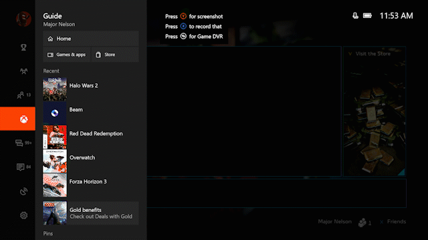This screenshot has width=428, height=240.
Task: Launch Halo Wars 2 from Recent
Action: pos(91,89)
